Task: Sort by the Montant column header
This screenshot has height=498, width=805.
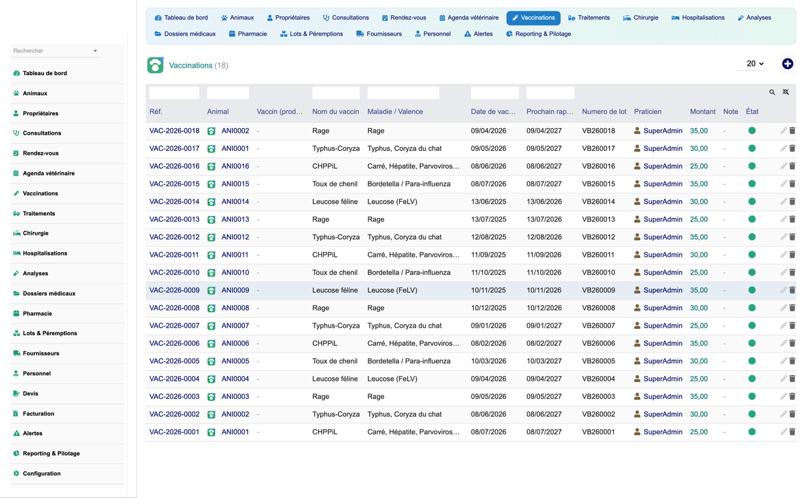Action: click(x=703, y=112)
